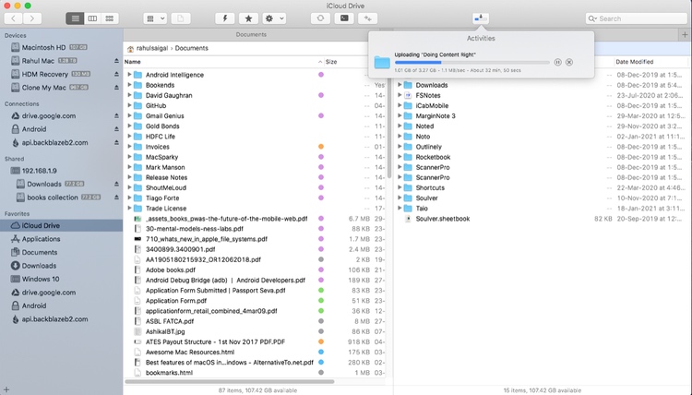The width and height of the screenshot is (692, 395).
Task: Cancel the upload in Activities popover
Action: click(569, 62)
